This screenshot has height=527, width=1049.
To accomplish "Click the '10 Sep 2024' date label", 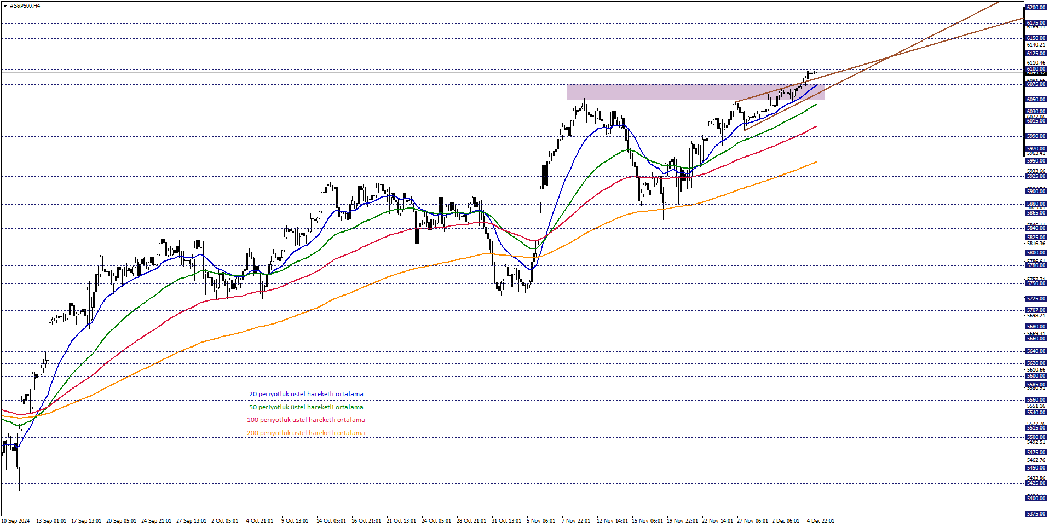I will tap(16, 521).
